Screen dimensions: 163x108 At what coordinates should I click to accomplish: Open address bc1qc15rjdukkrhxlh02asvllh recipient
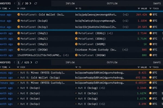[x=96, y=27]
